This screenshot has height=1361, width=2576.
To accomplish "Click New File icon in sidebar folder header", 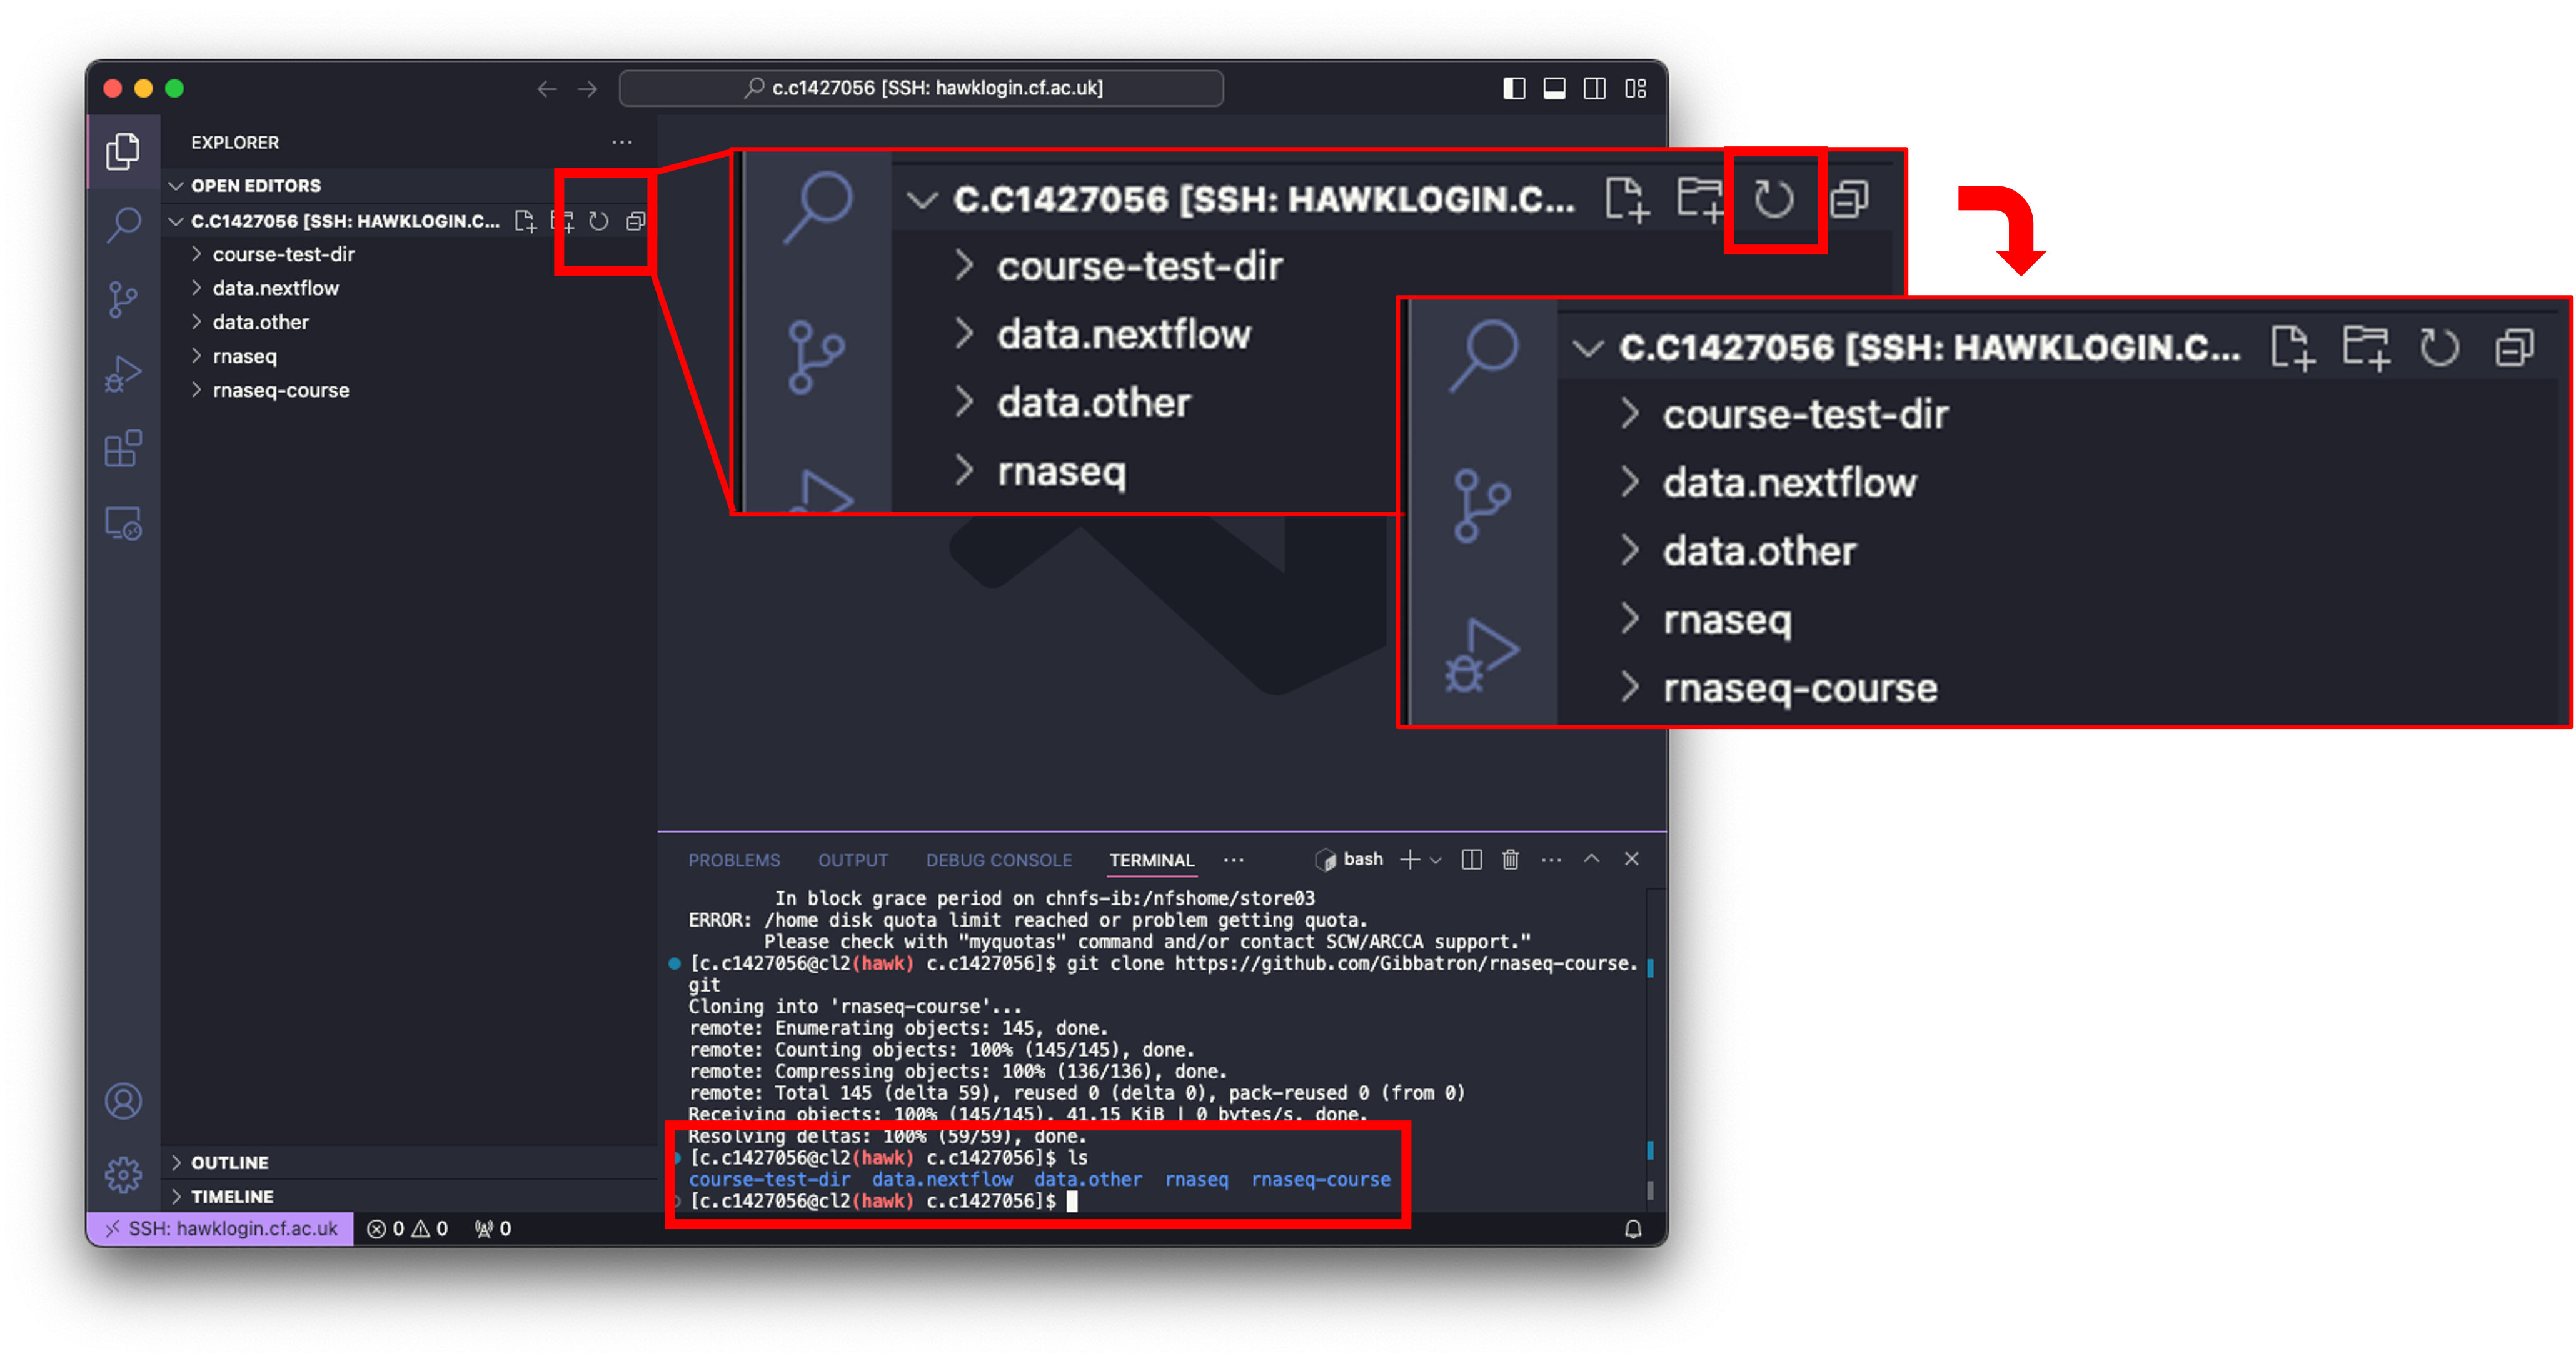I will click(x=525, y=221).
